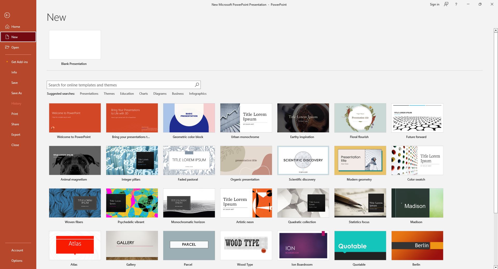Select the Gallery theme
The image size is (498, 269).
coord(132,245)
